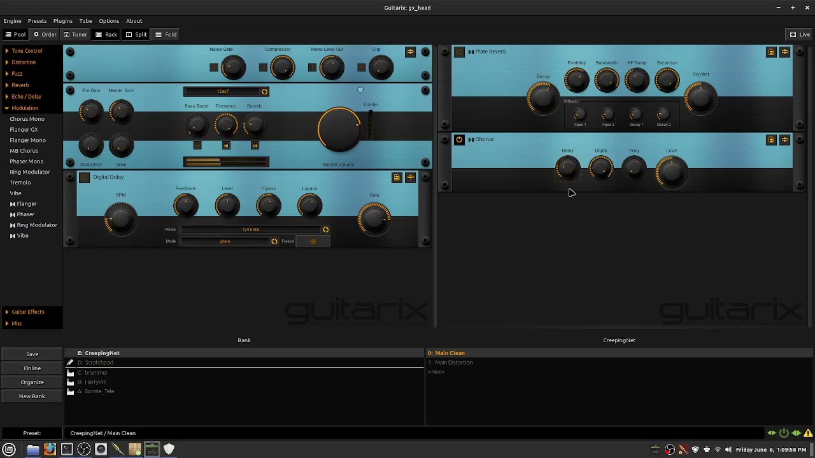
Task: Select Chorus Mono in plugin list
Action: click(x=27, y=119)
